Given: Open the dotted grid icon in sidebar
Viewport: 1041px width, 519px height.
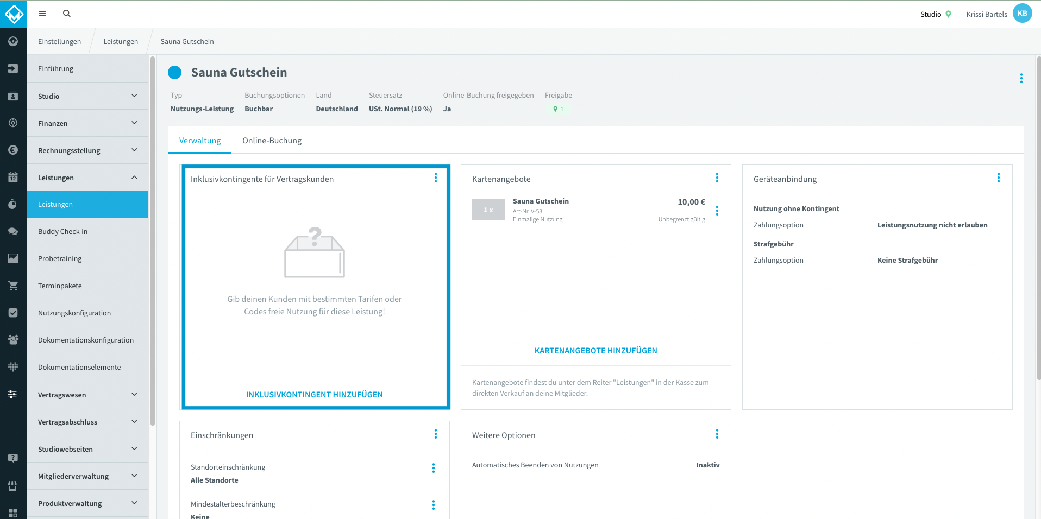Looking at the screenshot, I should 13,367.
